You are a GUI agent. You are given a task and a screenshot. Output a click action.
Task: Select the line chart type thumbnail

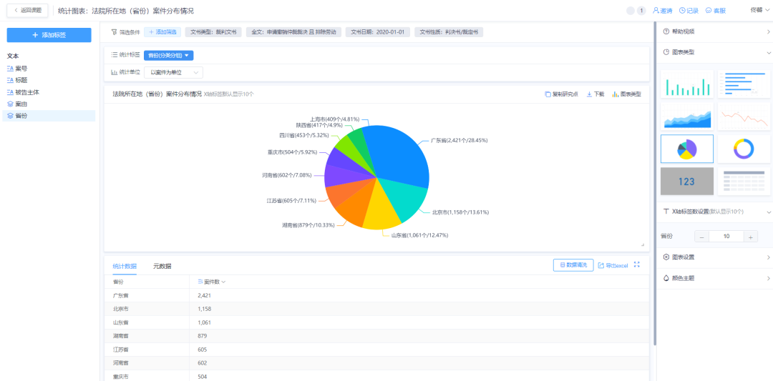click(x=743, y=117)
